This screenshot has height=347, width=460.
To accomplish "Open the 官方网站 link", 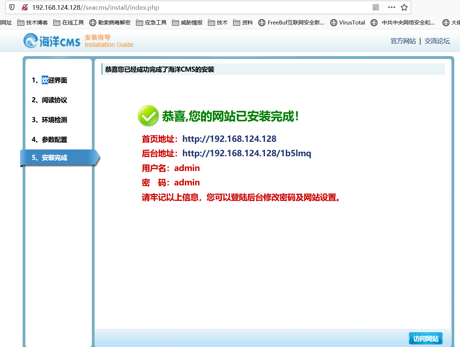I will coord(403,41).
